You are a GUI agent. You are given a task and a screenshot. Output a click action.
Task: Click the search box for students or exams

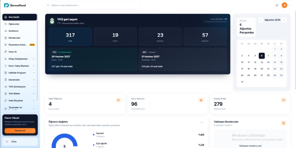92,5
